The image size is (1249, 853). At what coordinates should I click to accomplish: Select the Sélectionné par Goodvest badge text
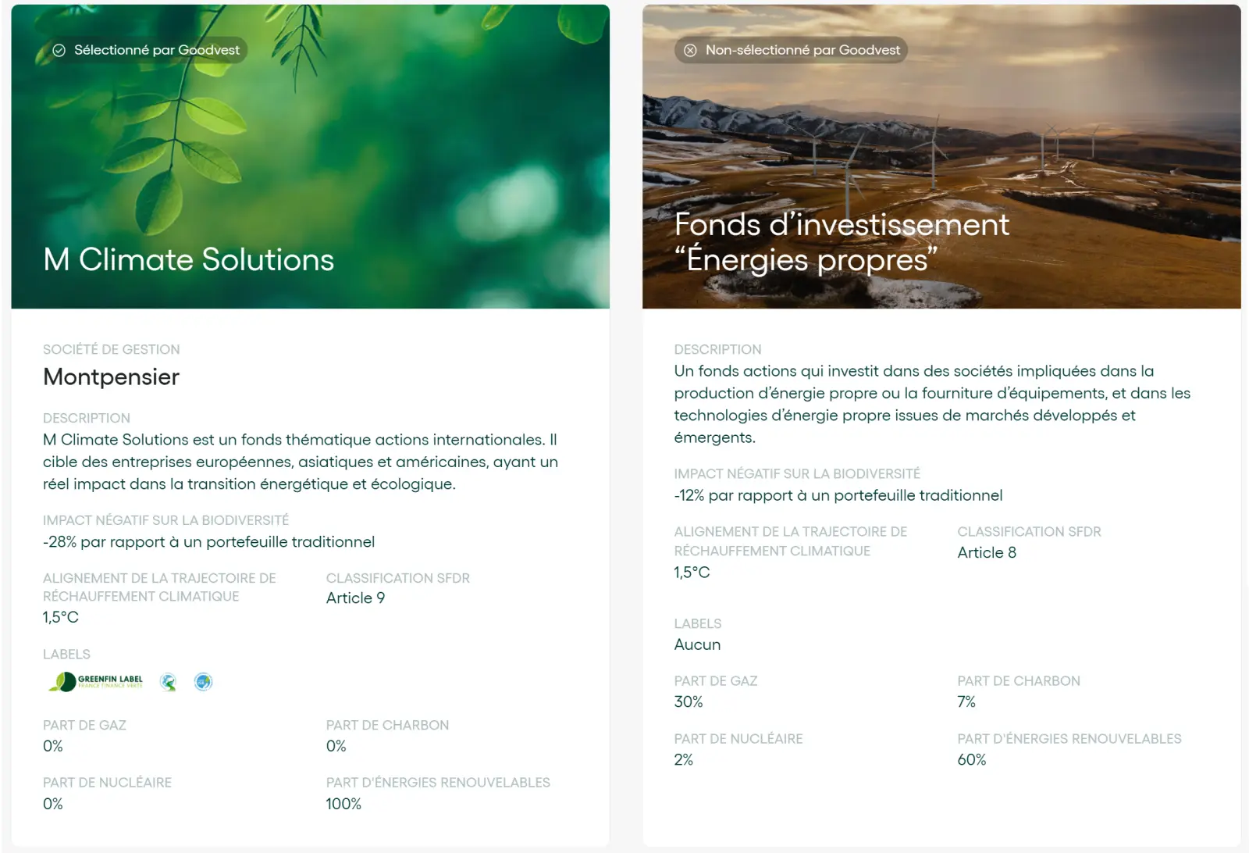(x=157, y=50)
